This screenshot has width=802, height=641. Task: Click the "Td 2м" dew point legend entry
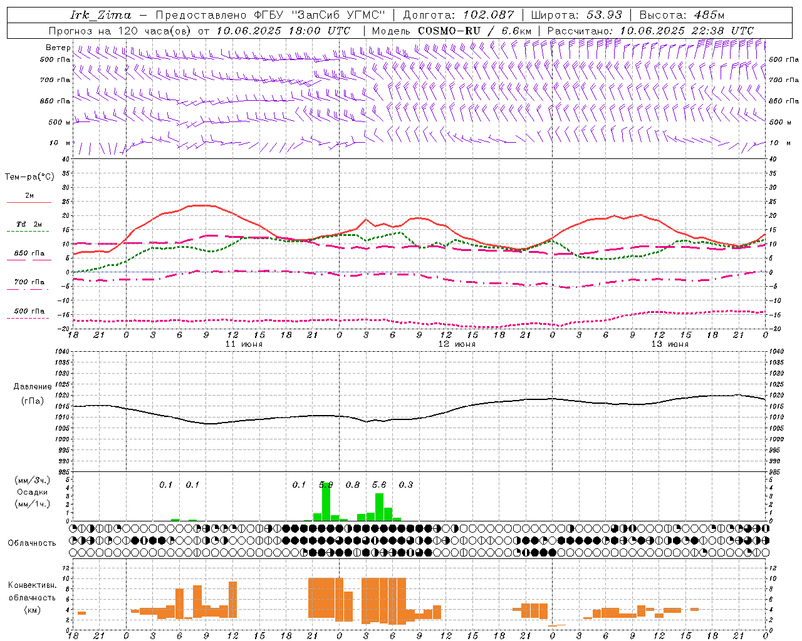[x=29, y=224]
